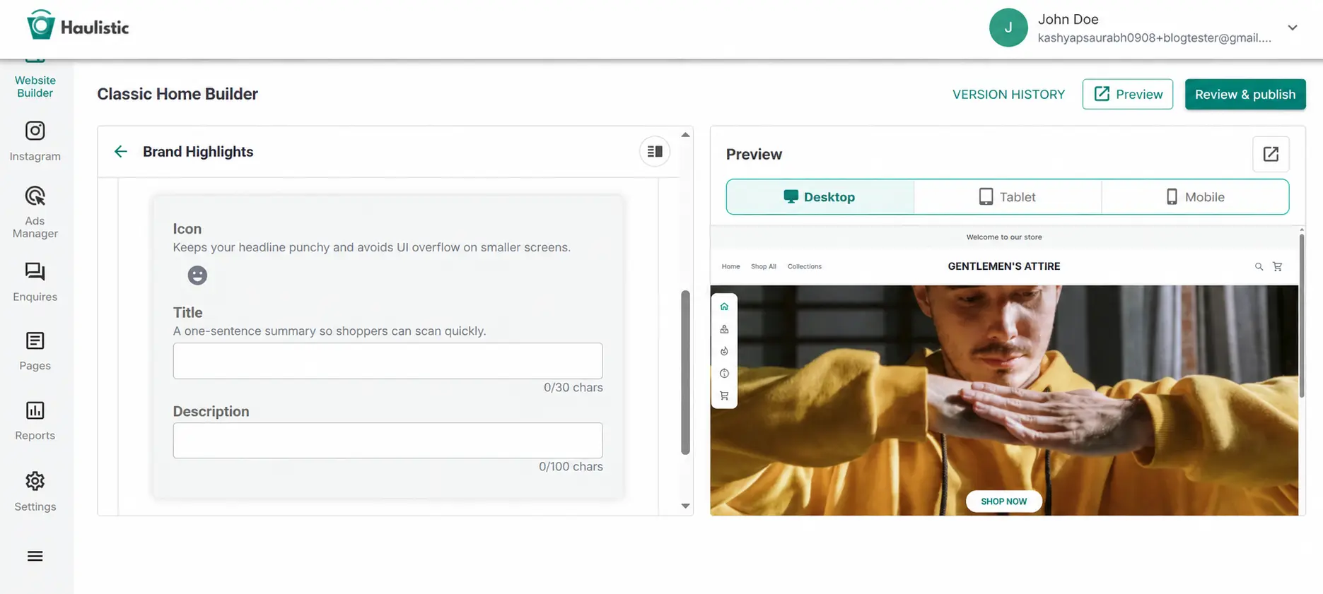Switch preview to Tablet tab

(x=1008, y=197)
